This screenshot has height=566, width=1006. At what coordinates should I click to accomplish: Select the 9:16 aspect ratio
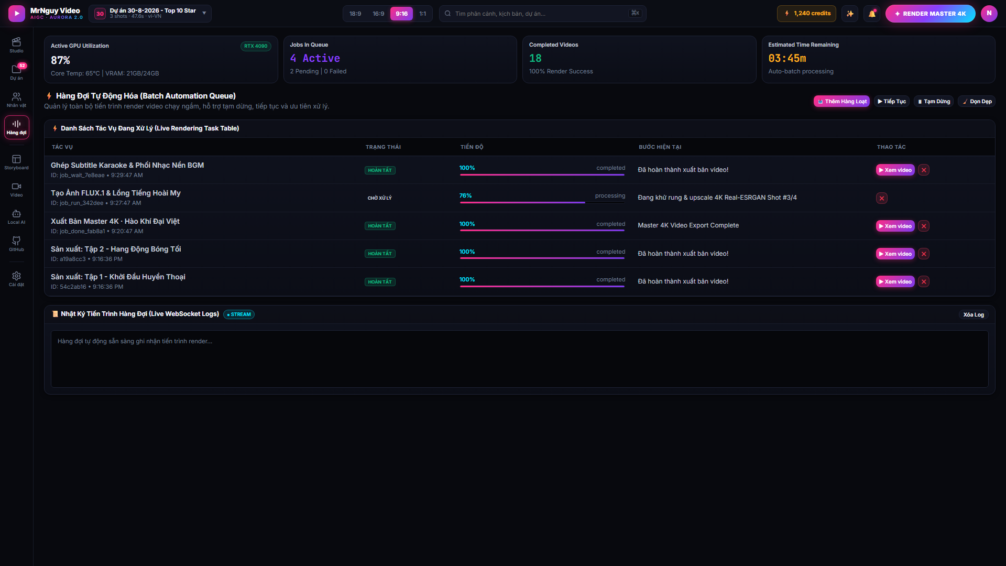pyautogui.click(x=401, y=14)
